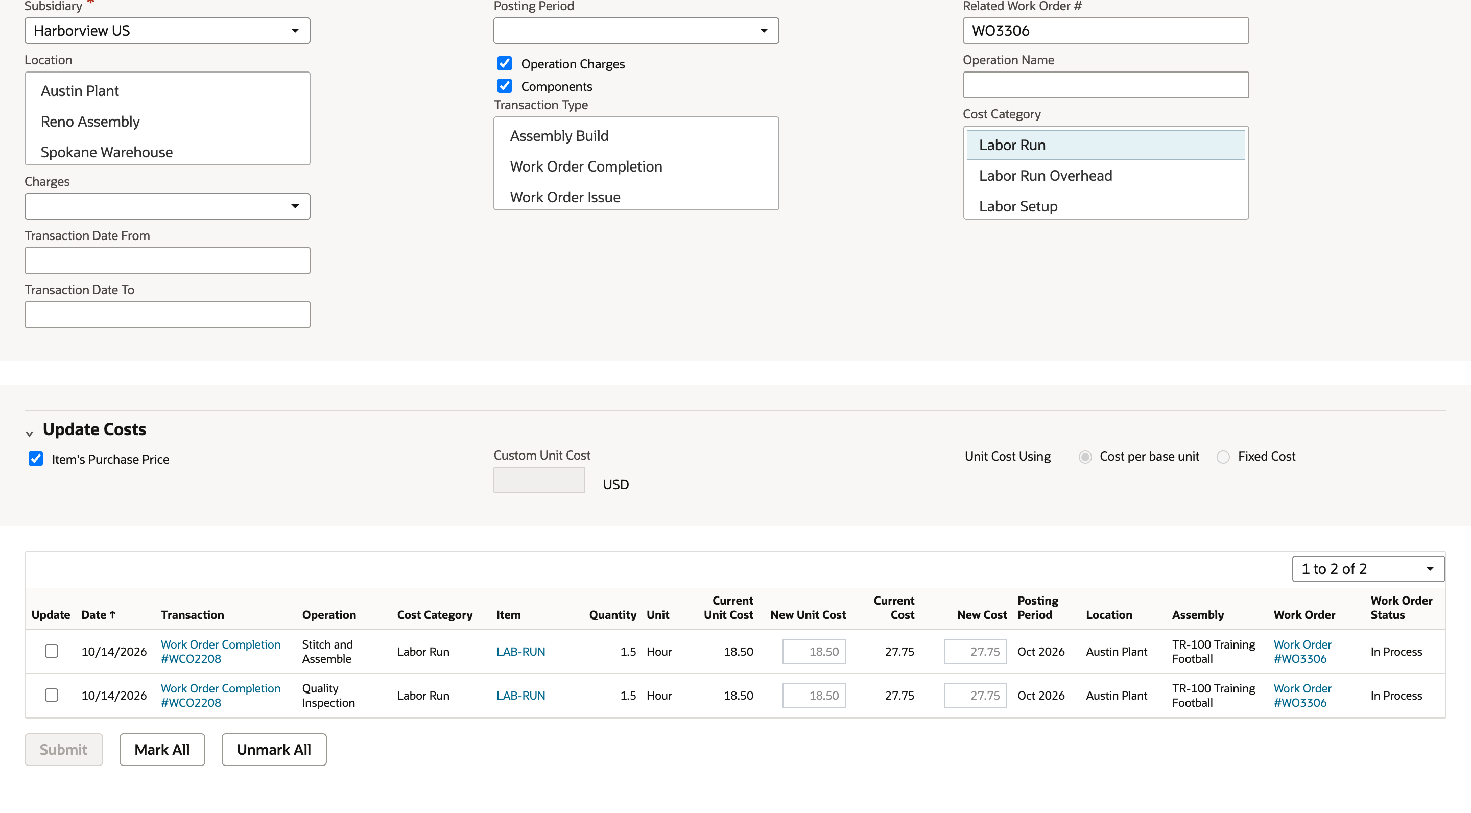Select Reno Assembly in Location list
Image resolution: width=1471 pixels, height=813 pixels.
(168, 122)
